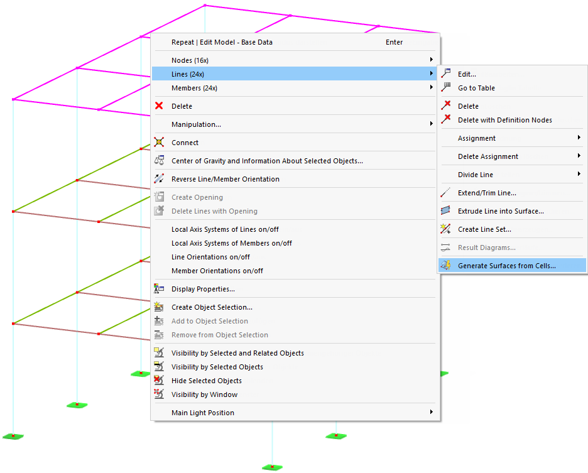This screenshot has height=473, width=588.
Task: Choose Delete with Definition Nodes entry
Action: (x=512, y=120)
